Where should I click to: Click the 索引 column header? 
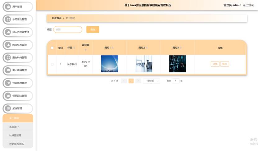(61, 48)
